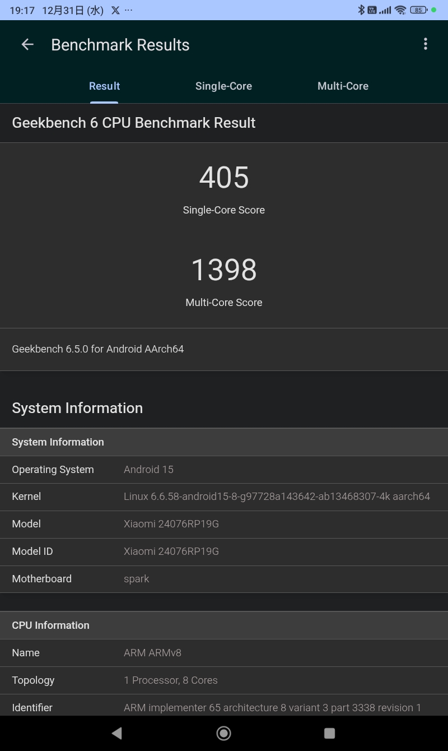This screenshot has width=448, height=751.
Task: Tap the Bluetooth status icon
Action: coord(361,10)
